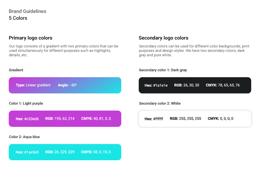
Task: Select the "5 Colors" subtitle
Action: (x=18, y=18)
